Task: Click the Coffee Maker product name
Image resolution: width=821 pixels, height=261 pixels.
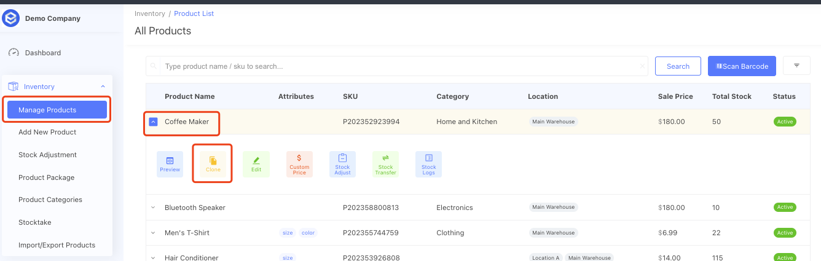Action: (187, 122)
